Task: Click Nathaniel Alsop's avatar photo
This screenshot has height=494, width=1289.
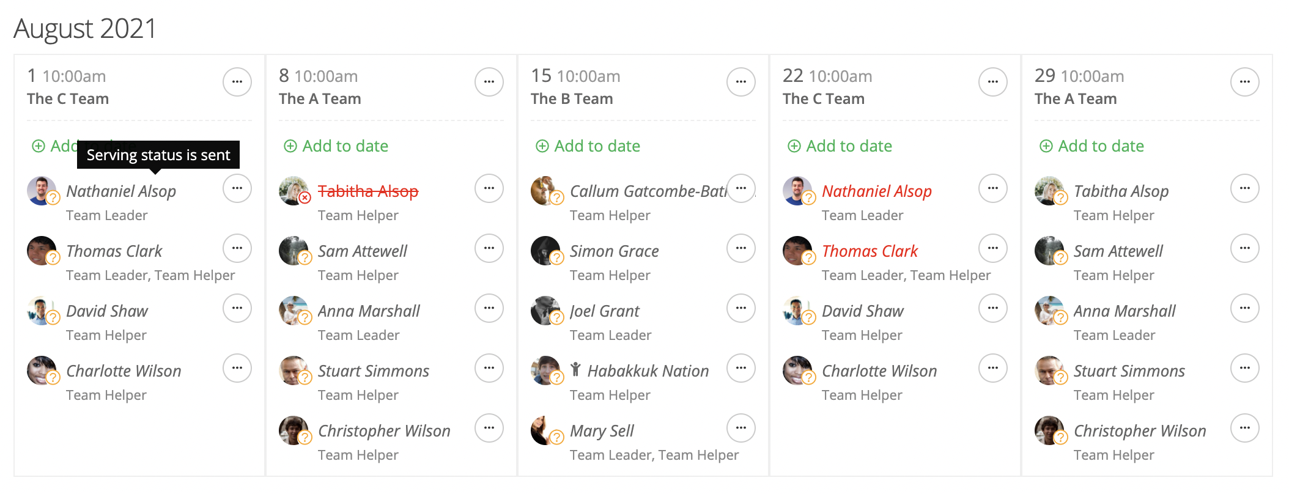Action: 40,190
